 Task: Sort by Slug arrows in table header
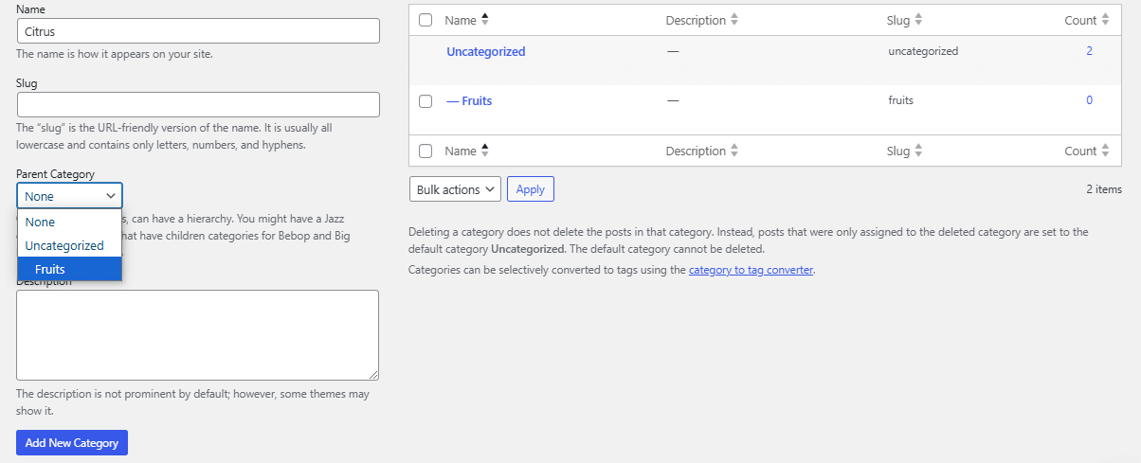(x=918, y=20)
